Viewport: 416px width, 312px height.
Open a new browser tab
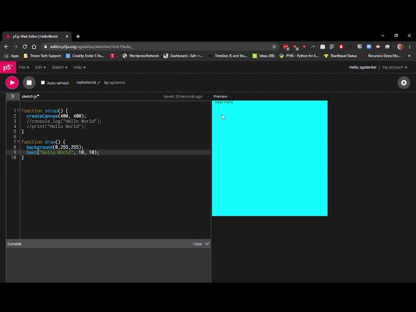click(78, 36)
